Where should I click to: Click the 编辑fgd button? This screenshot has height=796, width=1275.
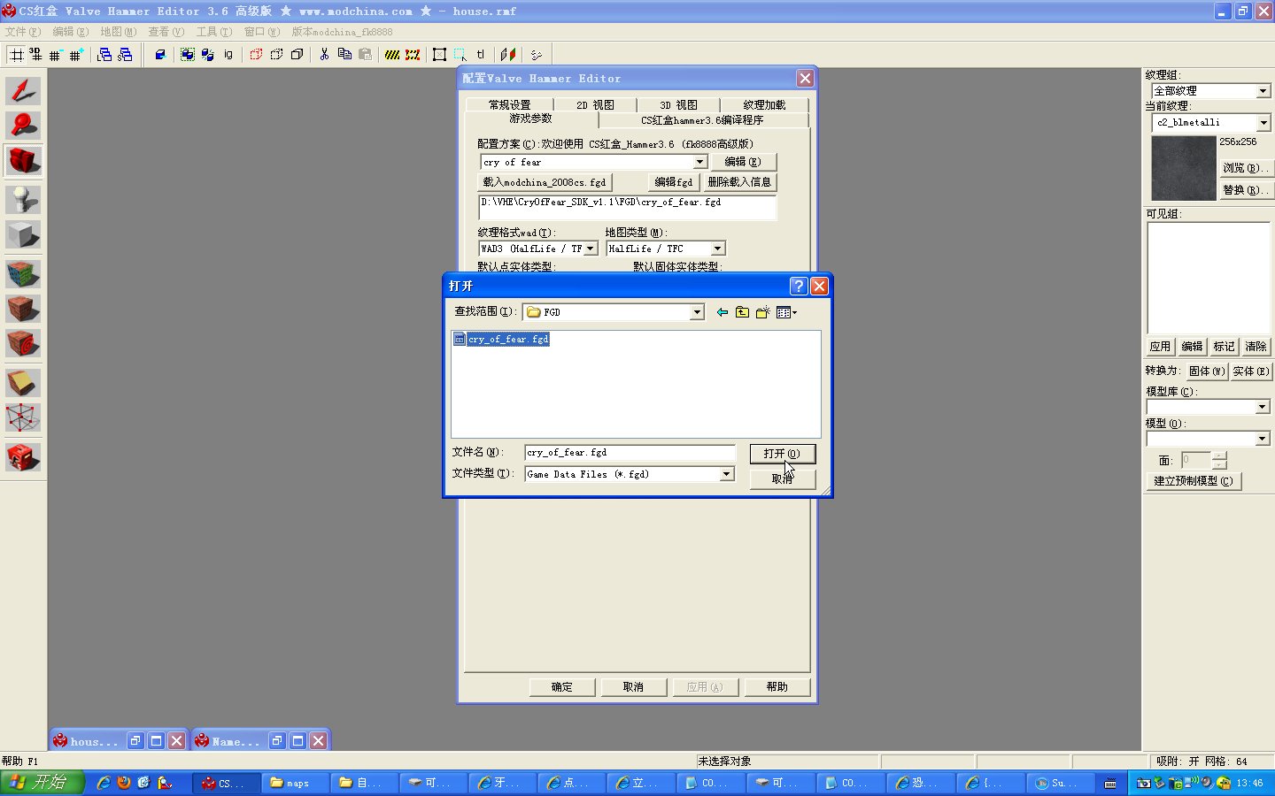tap(673, 182)
